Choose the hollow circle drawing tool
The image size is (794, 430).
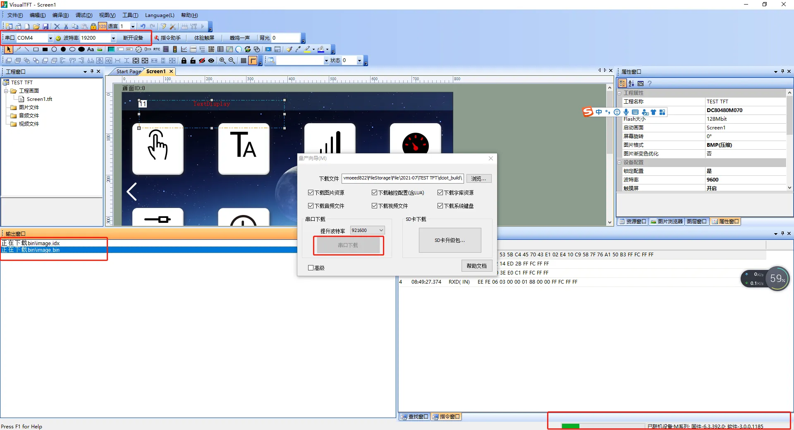54,49
